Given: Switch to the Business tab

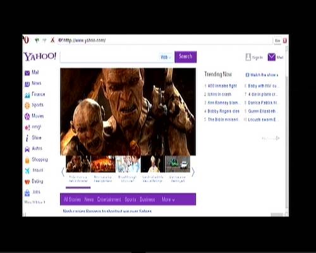Looking at the screenshot, I should click(x=147, y=199).
